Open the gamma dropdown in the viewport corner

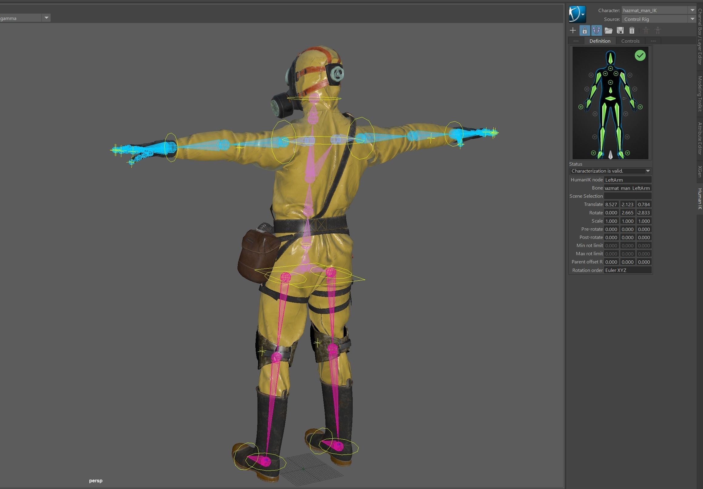point(46,18)
